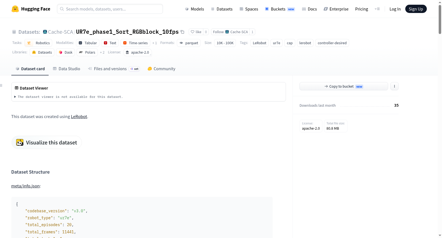The image size is (442, 238).
Task: Click the ur7e tag
Action: (277, 43)
